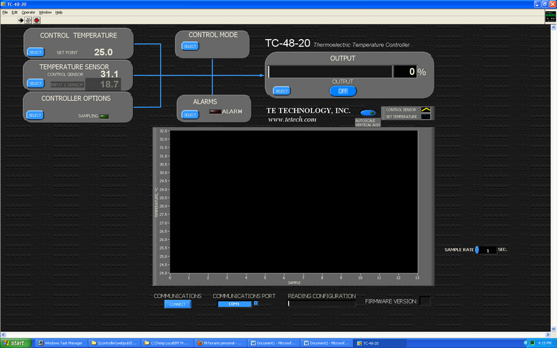This screenshot has height=348, width=557.
Task: Click the Firmware Version field
Action: tap(425, 301)
